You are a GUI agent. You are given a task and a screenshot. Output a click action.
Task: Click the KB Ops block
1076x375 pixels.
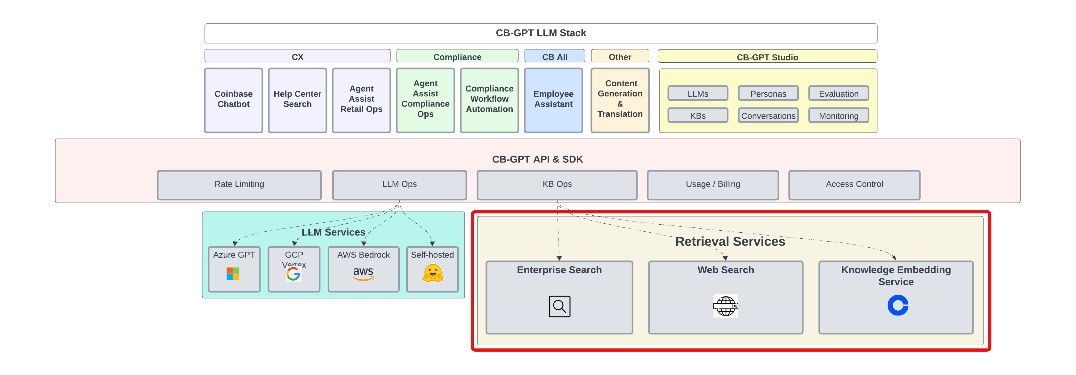point(557,185)
